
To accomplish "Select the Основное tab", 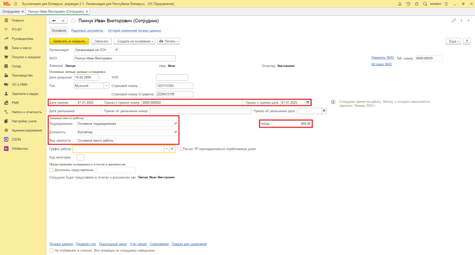I will (x=59, y=31).
